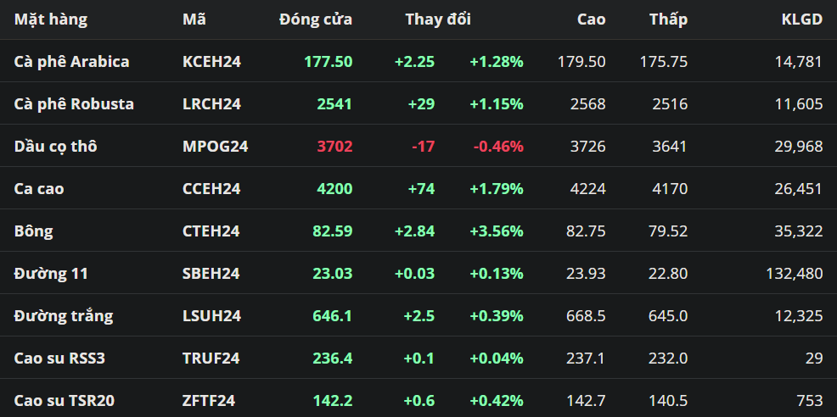Select the red 3702 closing price
This screenshot has height=417, width=837.
pos(334,146)
